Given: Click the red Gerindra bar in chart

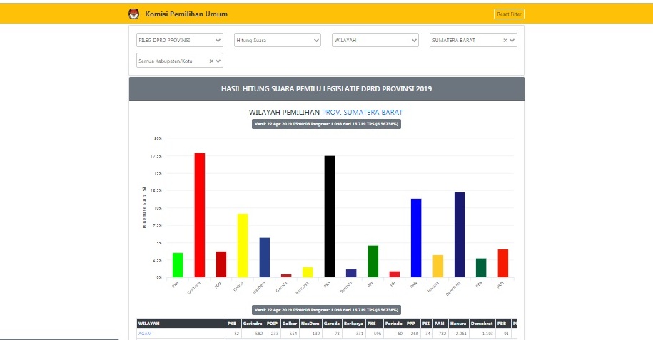Looking at the screenshot, I should [x=200, y=215].
